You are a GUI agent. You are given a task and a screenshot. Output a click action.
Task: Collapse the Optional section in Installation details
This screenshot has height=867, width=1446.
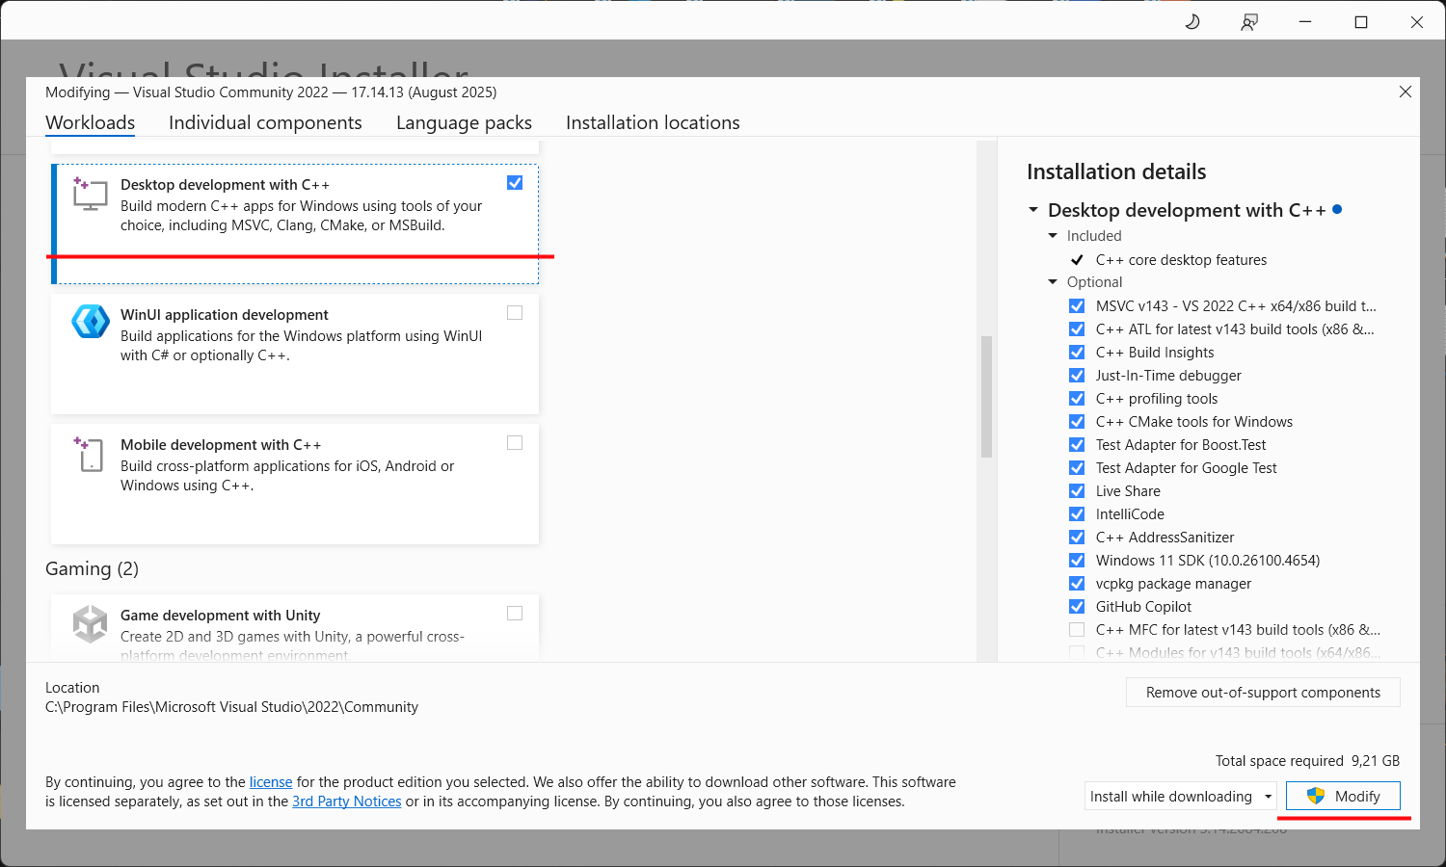(1052, 281)
